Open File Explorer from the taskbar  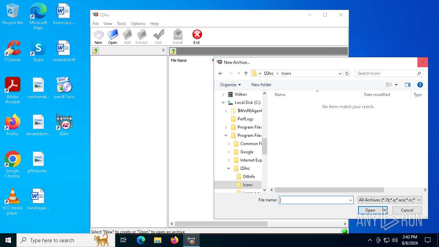(x=158, y=240)
